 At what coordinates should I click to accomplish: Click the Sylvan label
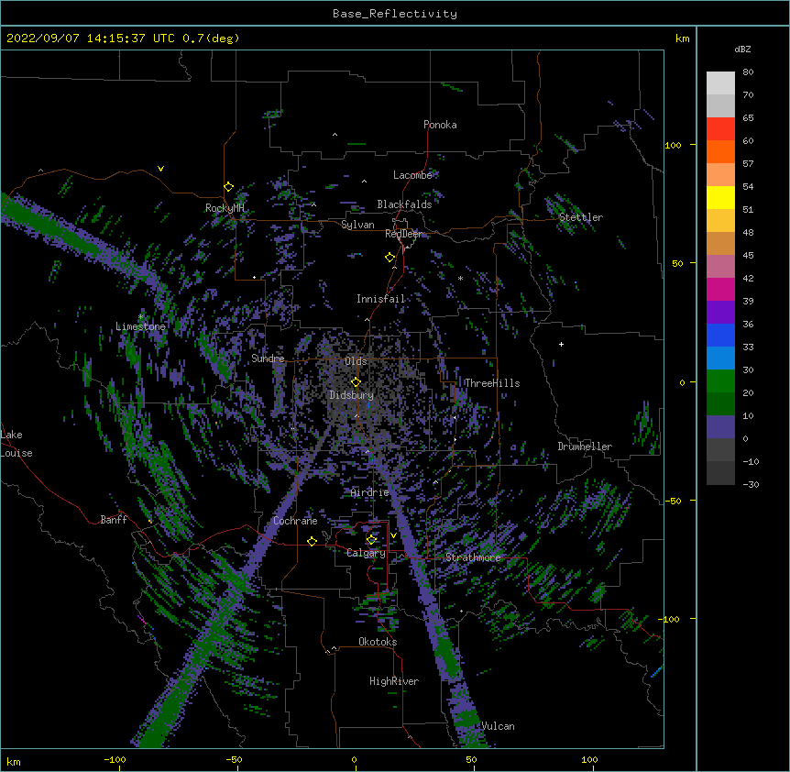coord(357,225)
